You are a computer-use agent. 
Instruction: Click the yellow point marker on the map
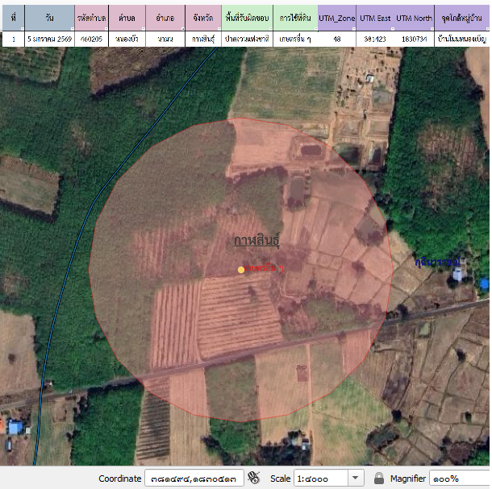click(x=240, y=269)
